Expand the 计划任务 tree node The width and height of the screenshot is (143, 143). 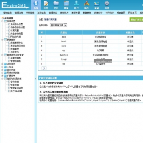tap(2, 64)
